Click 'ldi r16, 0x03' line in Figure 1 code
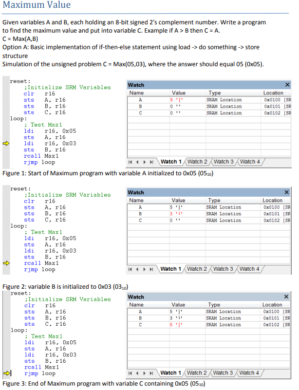The height and width of the screenshot is (390, 299). coord(50,144)
